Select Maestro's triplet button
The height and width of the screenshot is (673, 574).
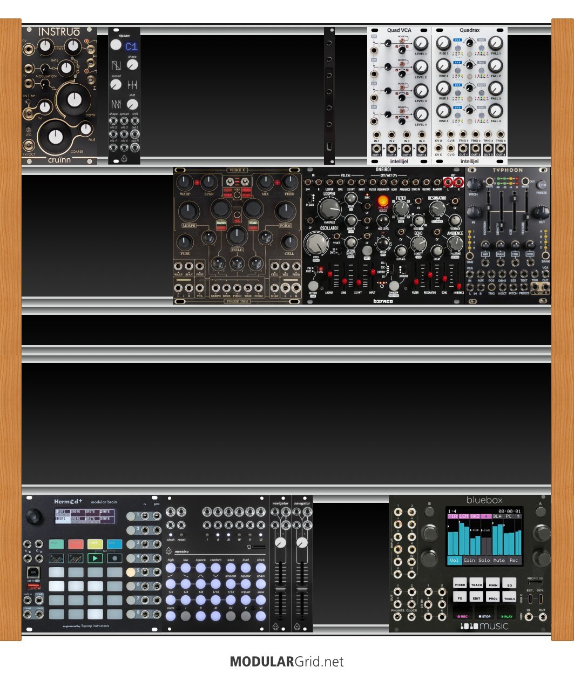246,600
